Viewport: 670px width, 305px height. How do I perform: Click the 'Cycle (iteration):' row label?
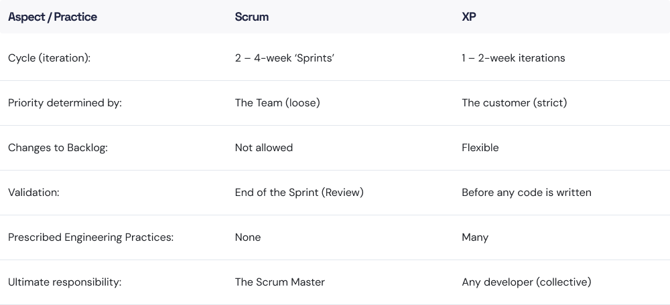click(x=49, y=58)
